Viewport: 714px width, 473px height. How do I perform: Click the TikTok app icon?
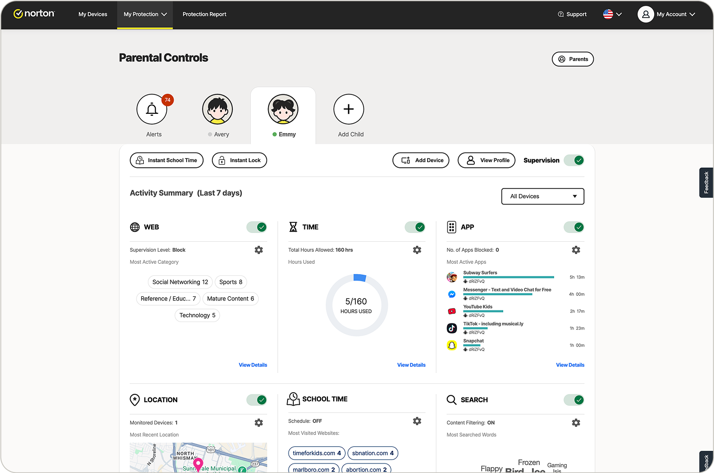[452, 328]
